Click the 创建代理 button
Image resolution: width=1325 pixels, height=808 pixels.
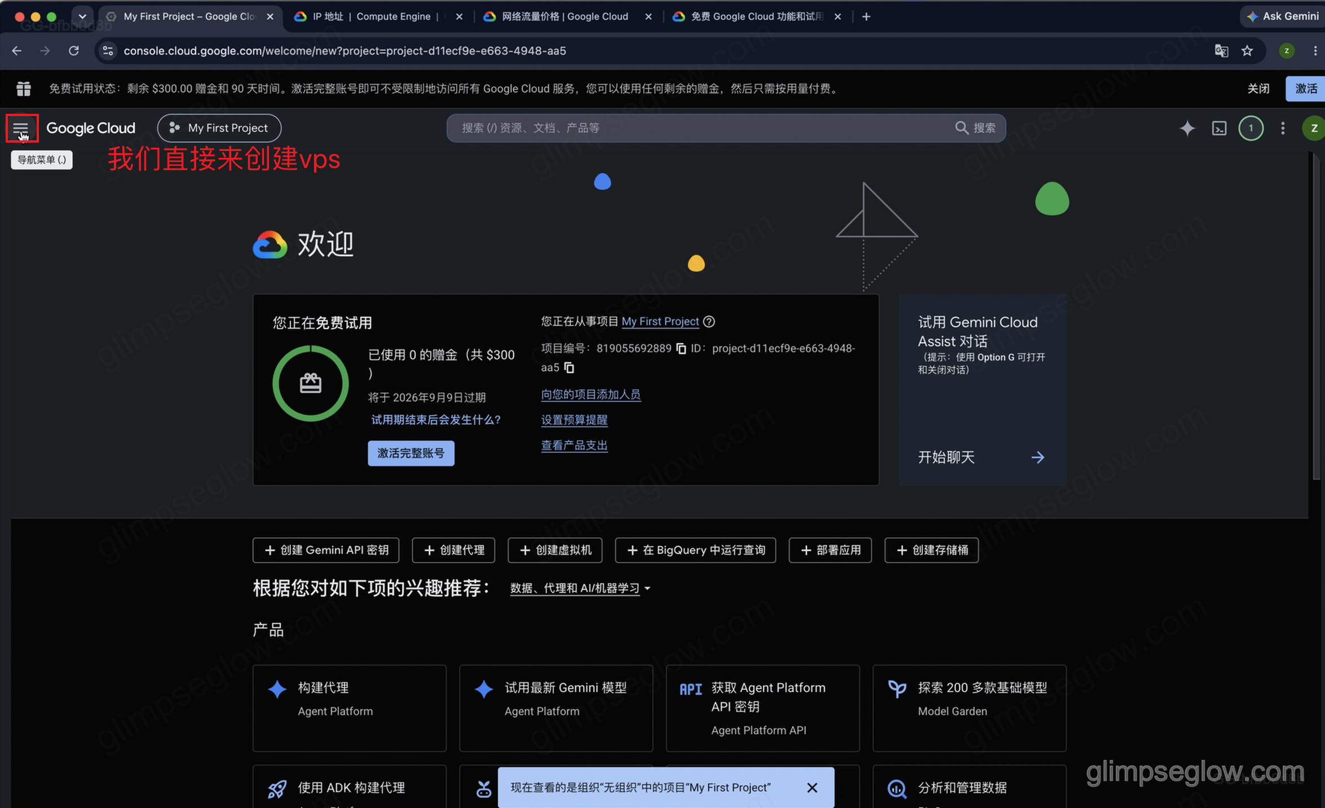453,550
